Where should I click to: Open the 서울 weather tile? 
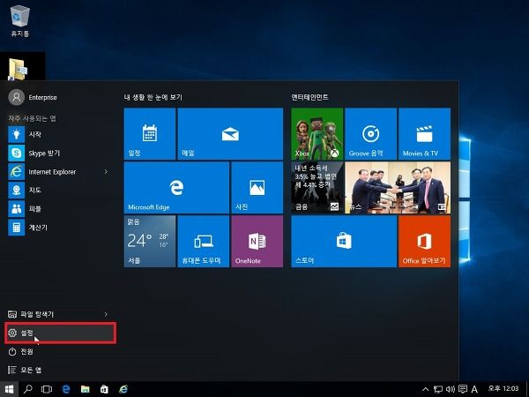coord(150,242)
